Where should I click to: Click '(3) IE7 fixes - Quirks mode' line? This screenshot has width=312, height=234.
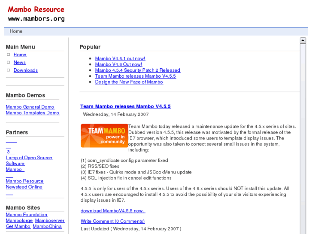(136, 172)
